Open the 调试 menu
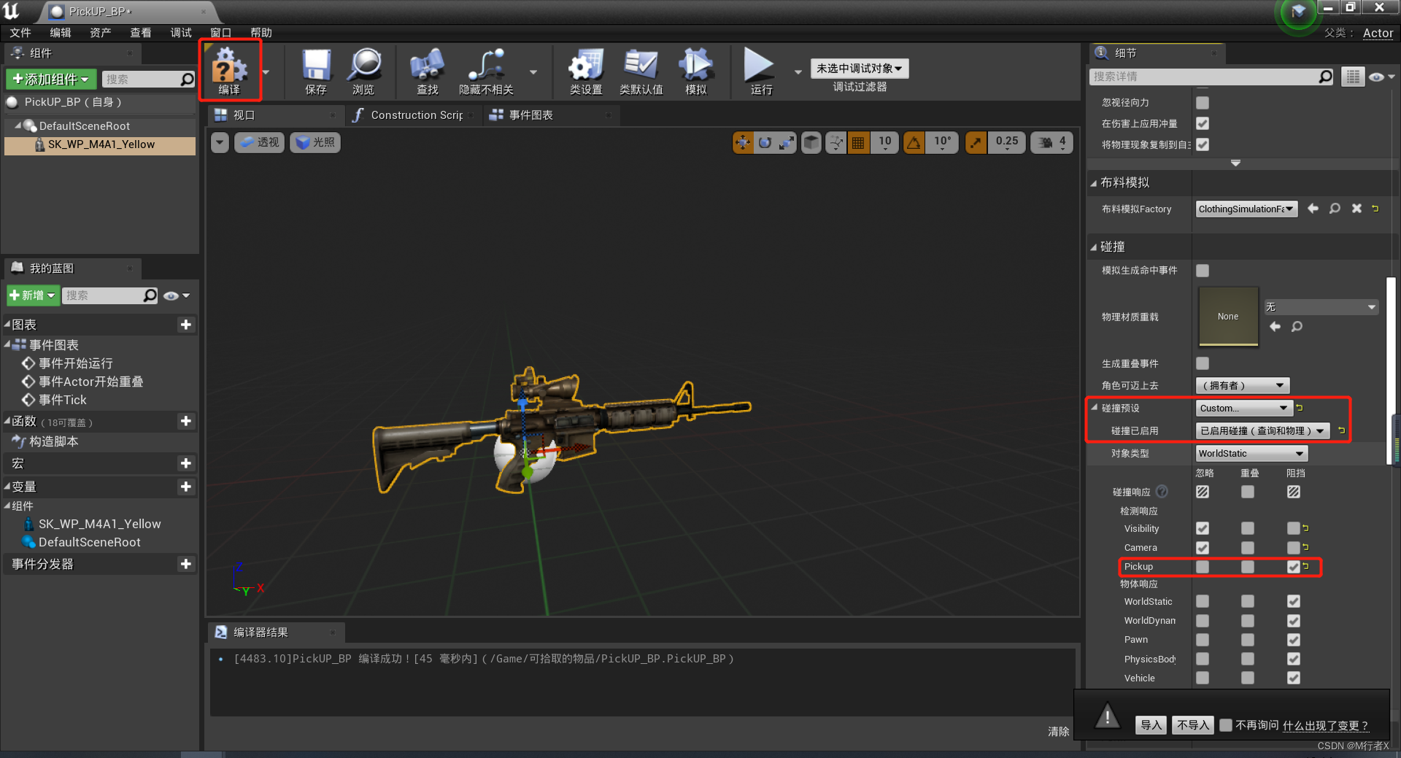Image resolution: width=1401 pixels, height=758 pixels. coord(181,33)
